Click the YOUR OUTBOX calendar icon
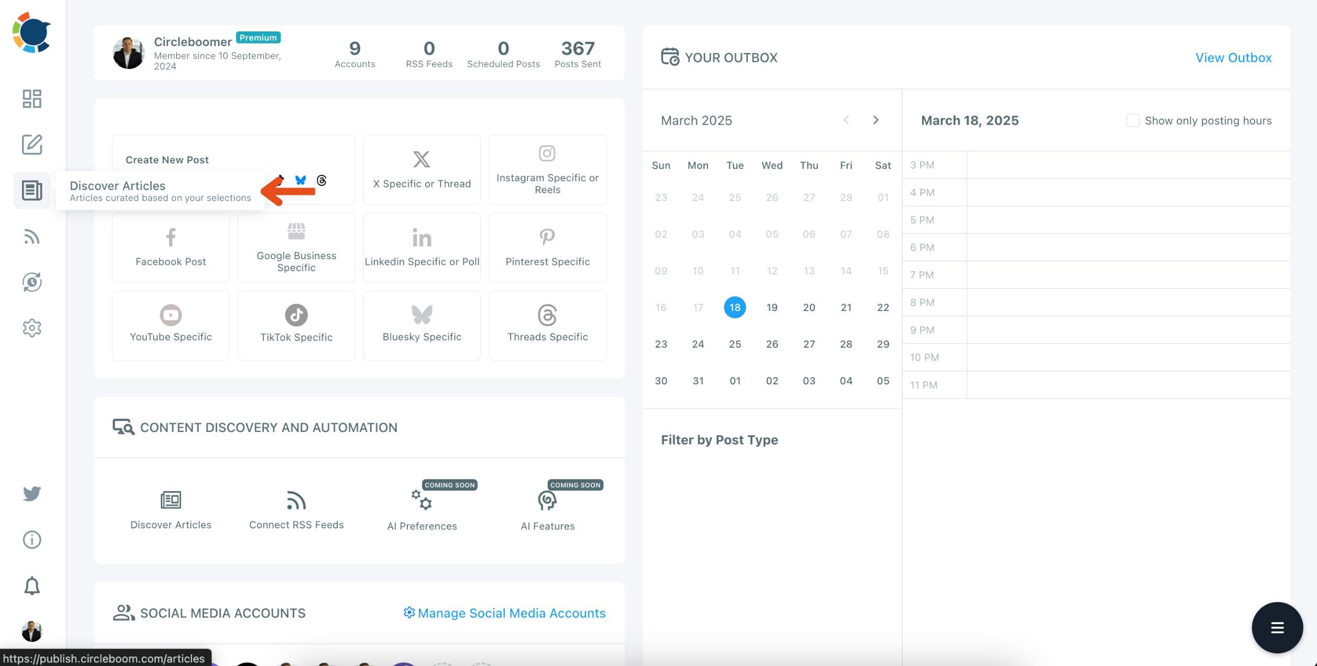 tap(670, 57)
